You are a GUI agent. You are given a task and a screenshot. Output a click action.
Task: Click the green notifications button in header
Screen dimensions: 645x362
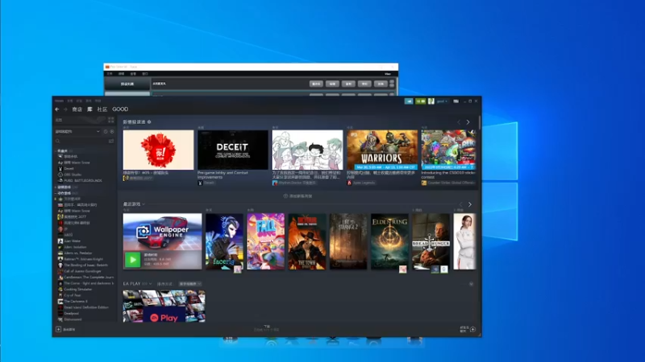(420, 101)
